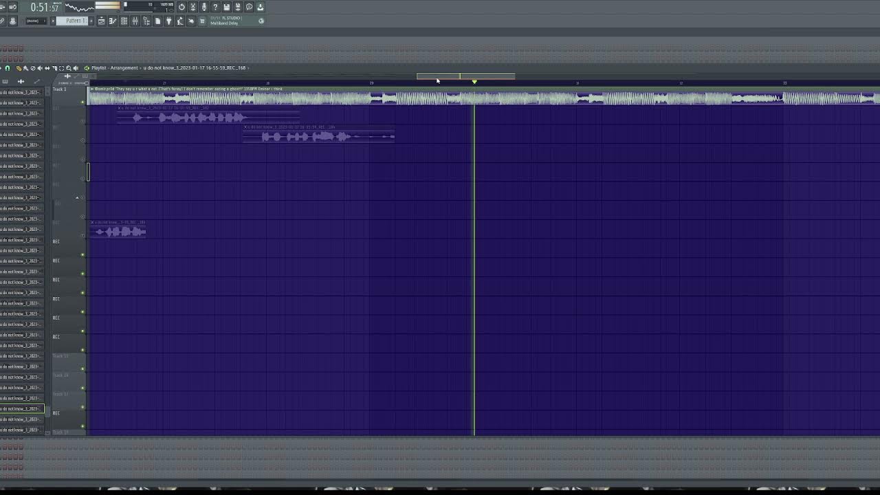This screenshot has height=495, width=880.
Task: Select the Slice tool in Playlist toolbar
Action: click(x=54, y=68)
